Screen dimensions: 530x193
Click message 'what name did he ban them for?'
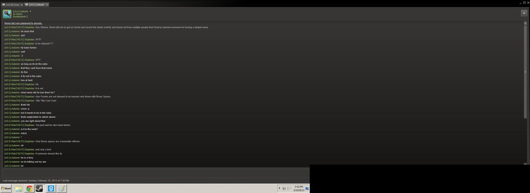click(38, 93)
